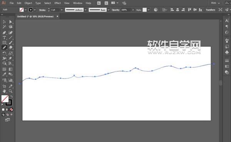Open the stroke weight dropdown
This screenshot has width=231, height=142.
click(x=62, y=10)
